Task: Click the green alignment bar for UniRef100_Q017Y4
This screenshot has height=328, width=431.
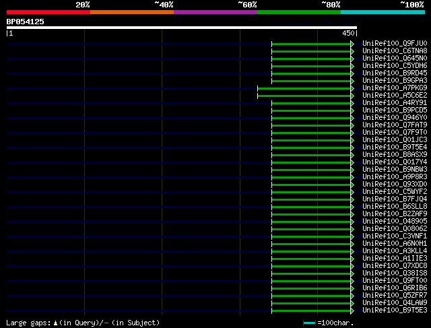Action: (x=311, y=163)
